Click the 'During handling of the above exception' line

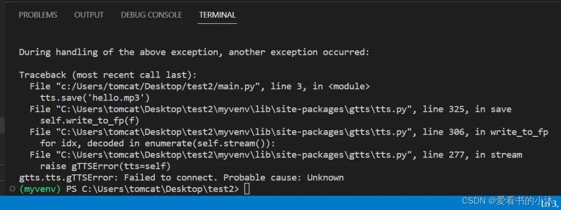pyautogui.click(x=194, y=52)
